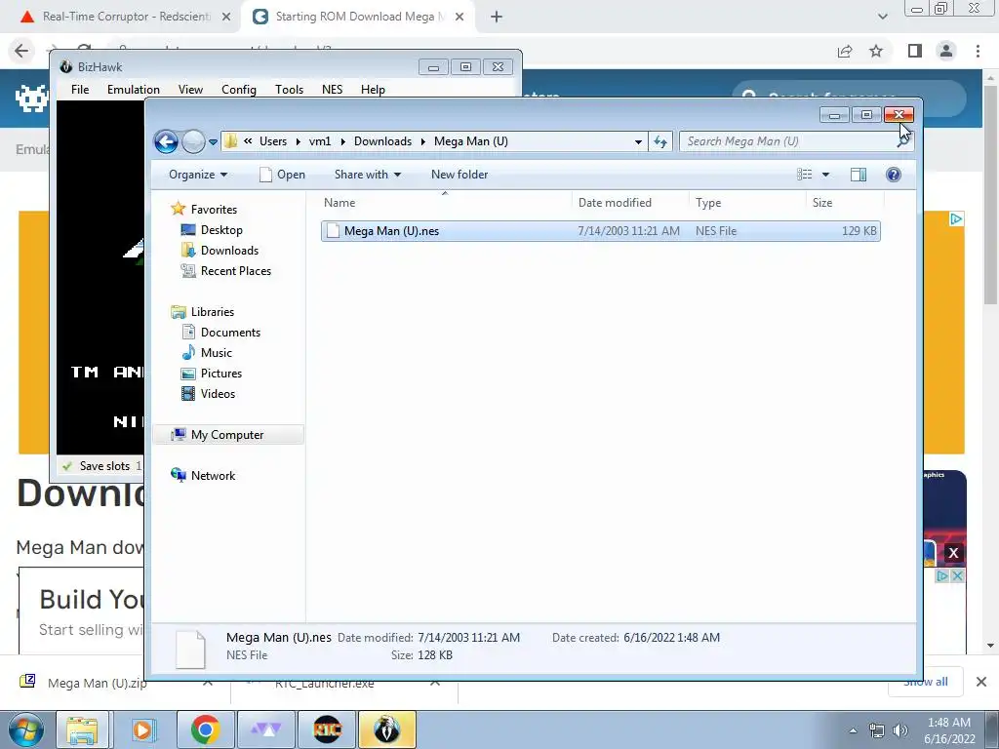This screenshot has height=749, width=999.
Task: Open Windows Explorer taskbar icon
Action: click(x=83, y=729)
